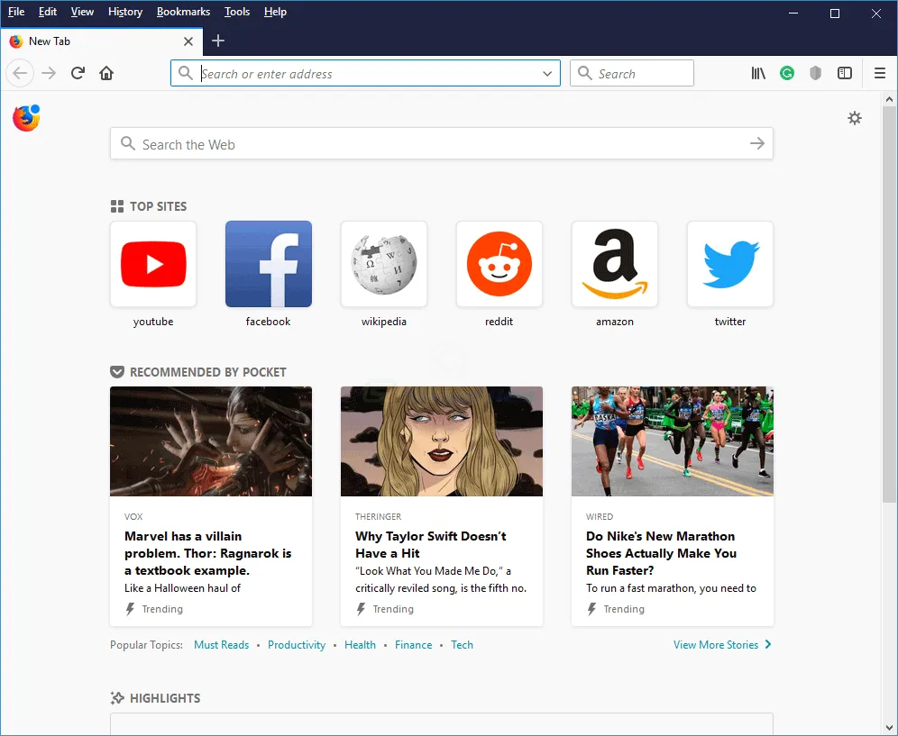Open the History menu
Viewport: 898px width, 736px height.
(x=125, y=12)
